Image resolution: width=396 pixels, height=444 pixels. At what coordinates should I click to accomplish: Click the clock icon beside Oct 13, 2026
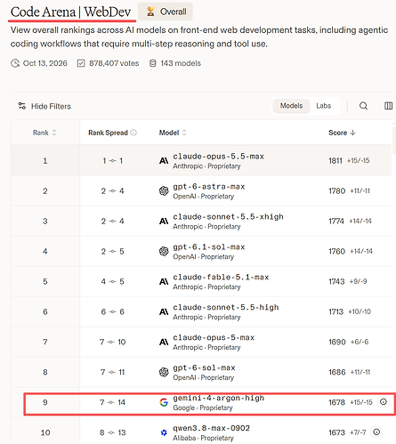click(x=15, y=63)
